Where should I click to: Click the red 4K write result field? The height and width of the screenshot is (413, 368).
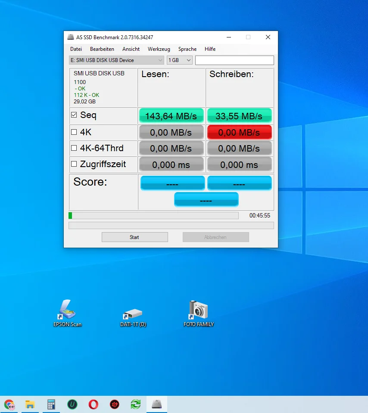(x=239, y=132)
